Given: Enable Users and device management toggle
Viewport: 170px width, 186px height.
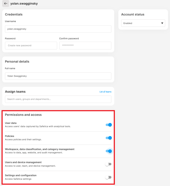Looking at the screenshot, I should (108, 164).
